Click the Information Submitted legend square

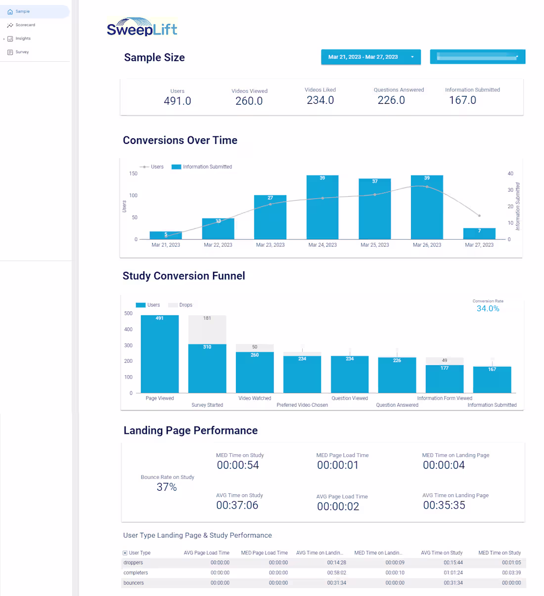(177, 167)
